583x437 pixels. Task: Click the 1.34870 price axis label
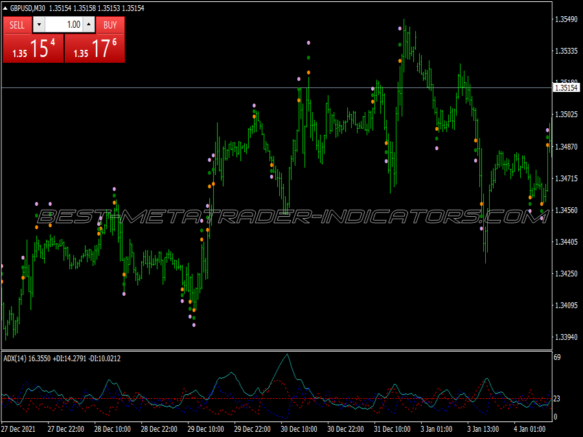pos(566,146)
